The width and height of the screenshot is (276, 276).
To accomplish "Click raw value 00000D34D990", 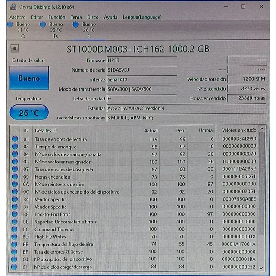I will click(239, 139).
